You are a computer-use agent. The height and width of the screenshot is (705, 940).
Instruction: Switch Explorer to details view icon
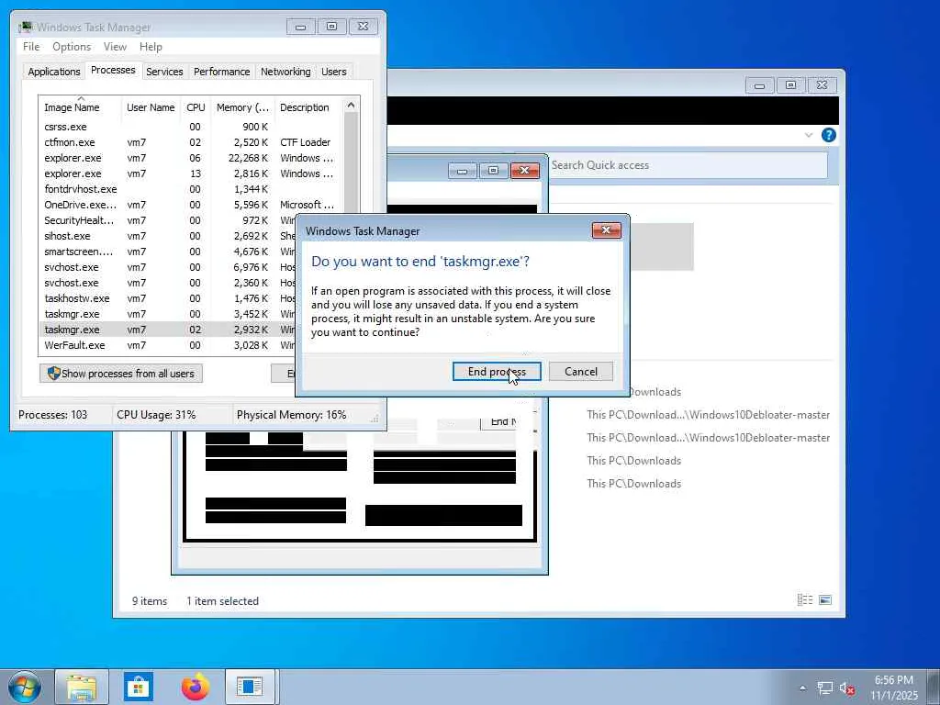(x=804, y=599)
